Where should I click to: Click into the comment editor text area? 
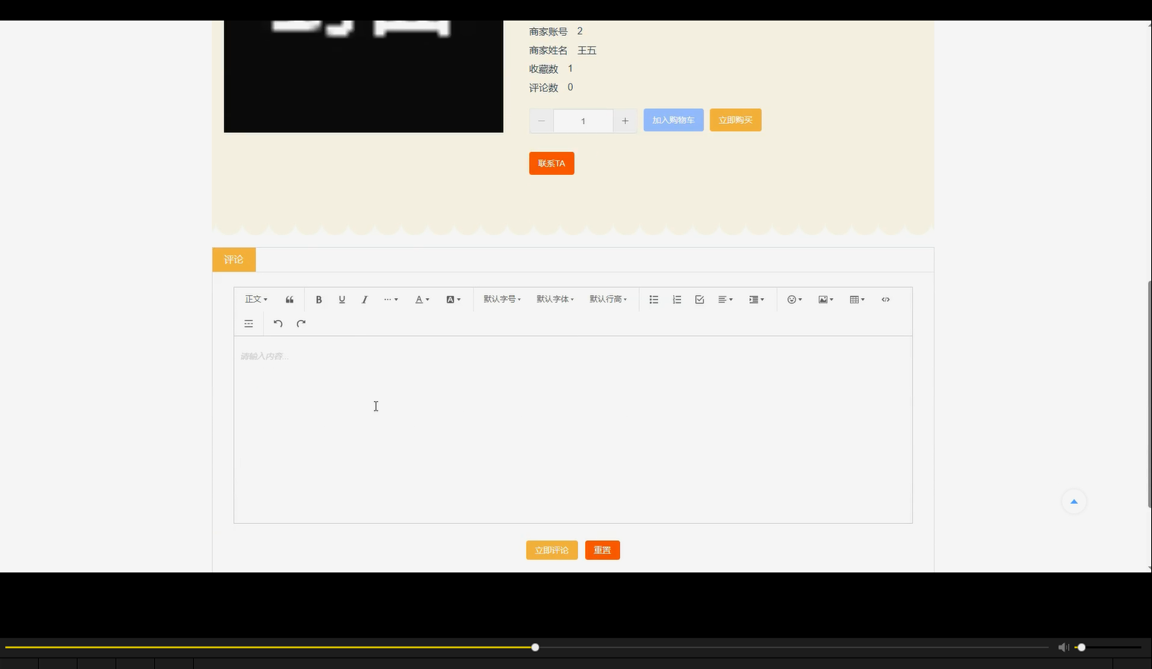tap(573, 430)
